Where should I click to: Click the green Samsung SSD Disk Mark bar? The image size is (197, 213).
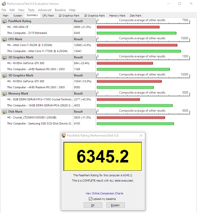tap(135, 124)
